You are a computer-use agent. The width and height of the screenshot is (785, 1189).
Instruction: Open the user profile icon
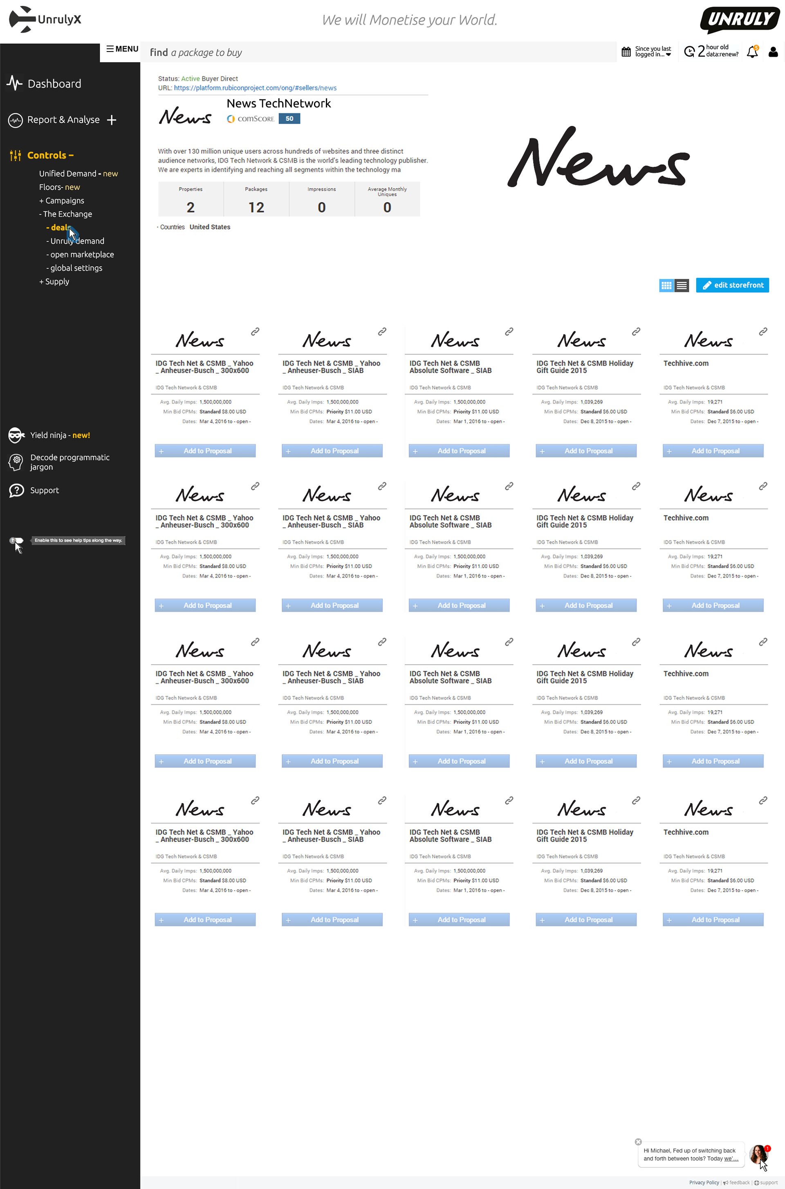coord(773,52)
